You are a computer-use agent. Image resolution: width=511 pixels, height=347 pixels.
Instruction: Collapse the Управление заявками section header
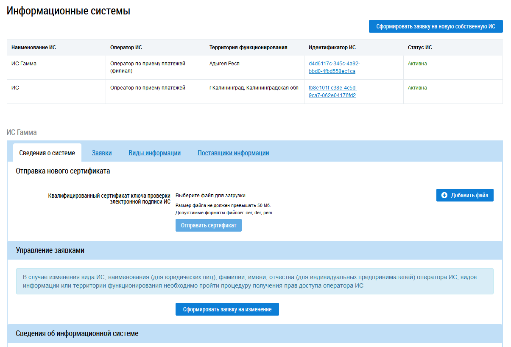click(50, 250)
